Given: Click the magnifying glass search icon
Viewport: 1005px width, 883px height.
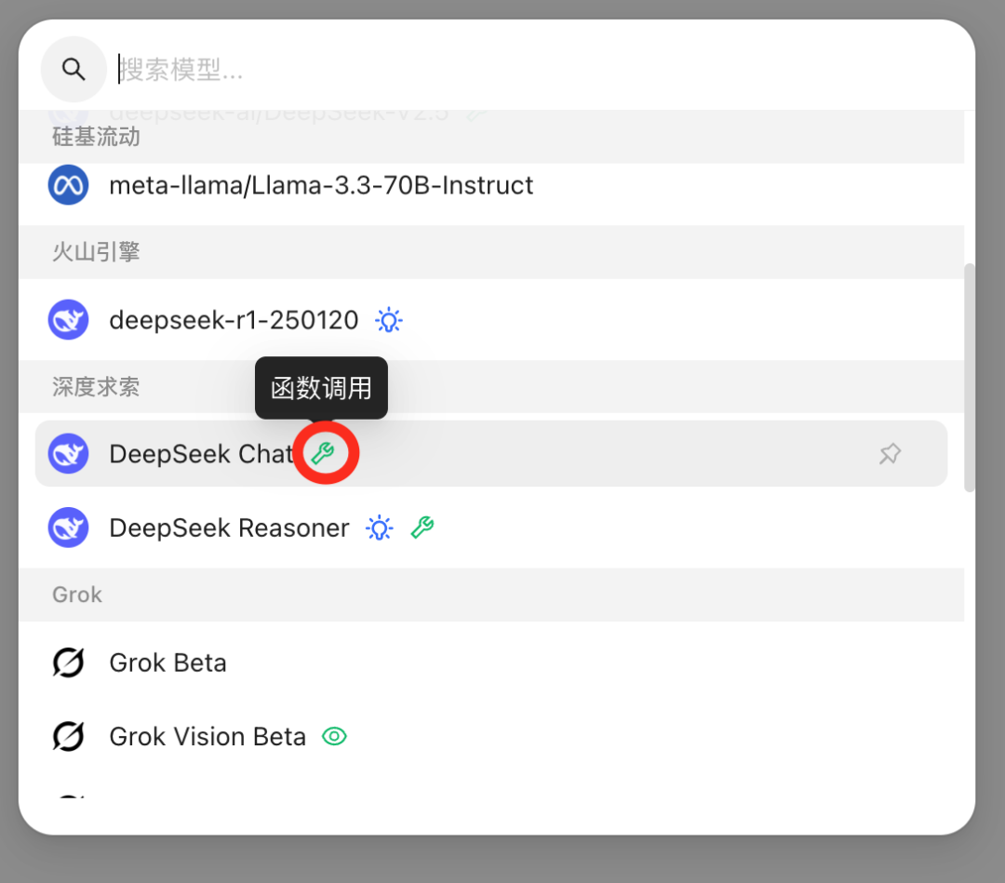Looking at the screenshot, I should tap(74, 70).
